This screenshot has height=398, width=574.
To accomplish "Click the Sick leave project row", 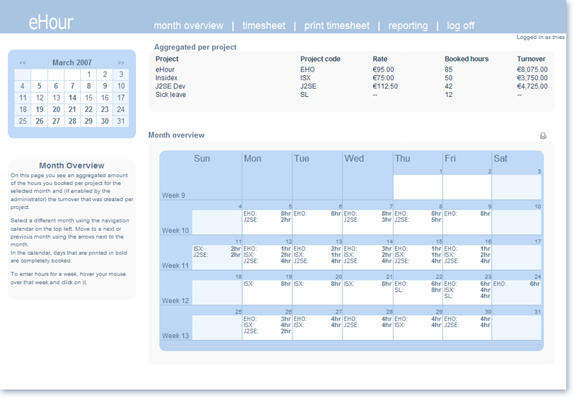I will click(x=352, y=95).
